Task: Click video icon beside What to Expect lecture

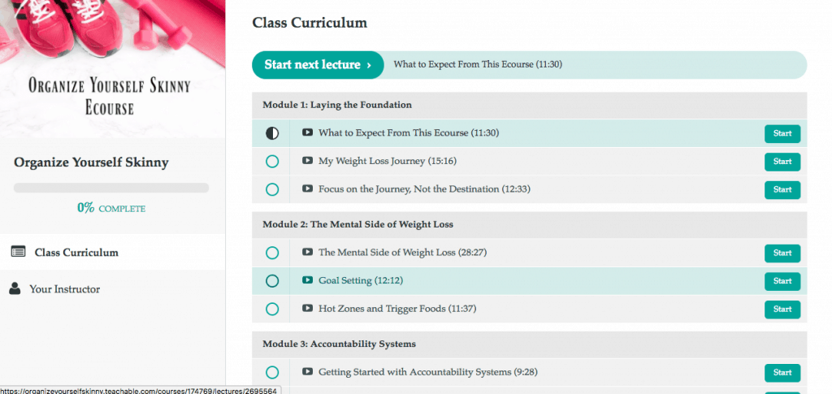Action: coord(307,132)
